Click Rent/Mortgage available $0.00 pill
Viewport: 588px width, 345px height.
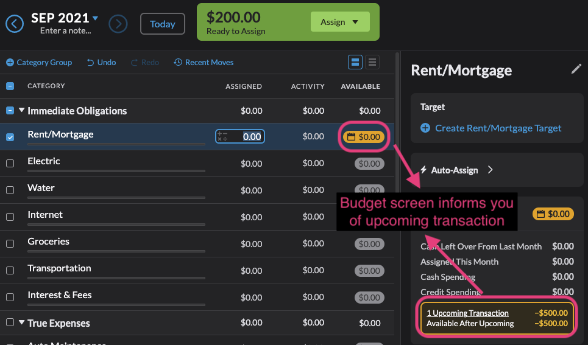click(x=364, y=137)
